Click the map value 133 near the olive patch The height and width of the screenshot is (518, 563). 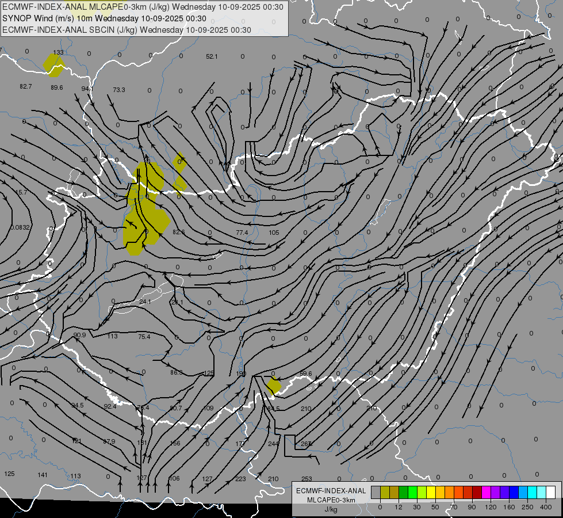[x=58, y=52]
